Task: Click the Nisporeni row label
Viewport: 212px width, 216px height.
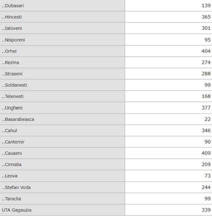Action: click(14, 40)
